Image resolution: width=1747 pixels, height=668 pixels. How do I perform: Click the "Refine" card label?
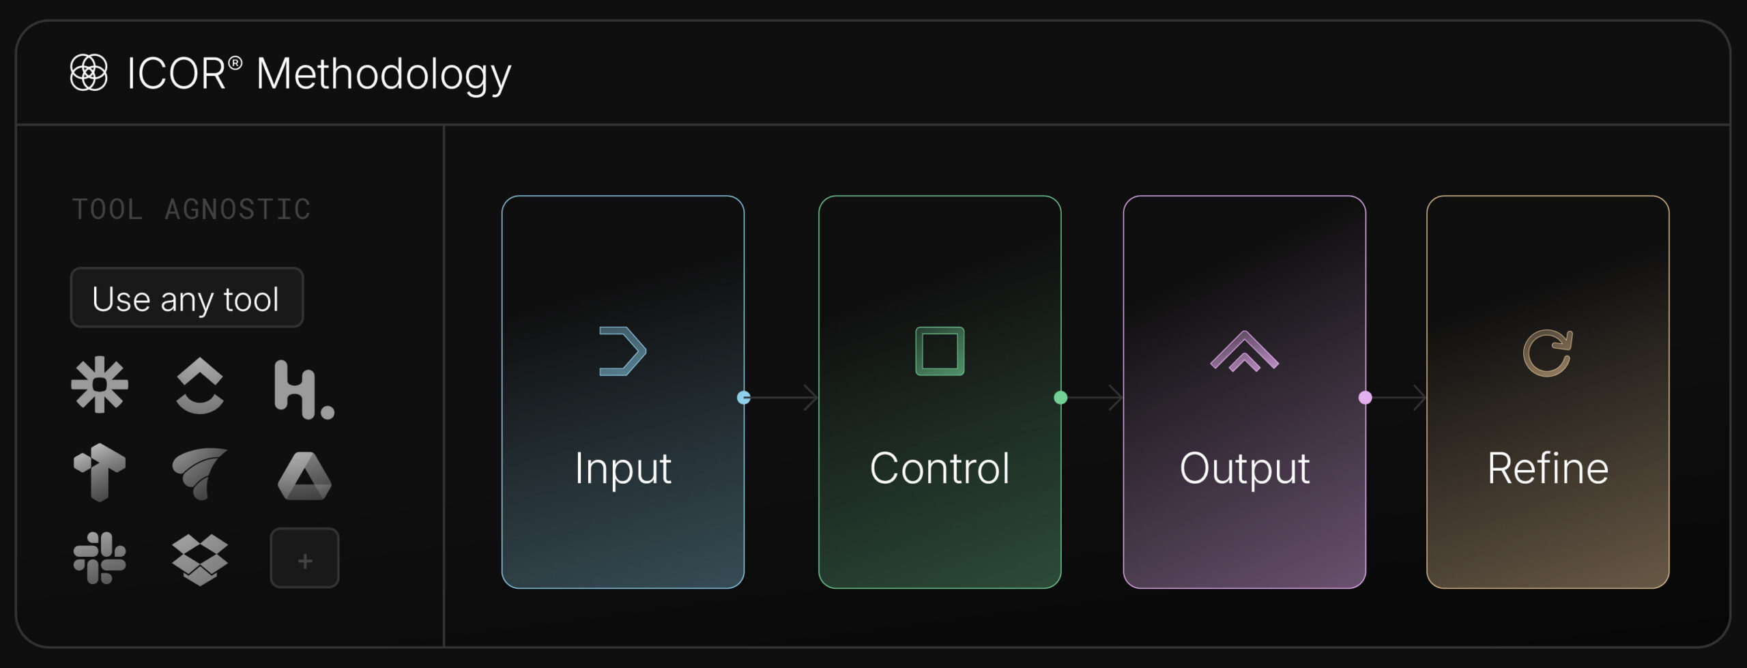coord(1548,469)
